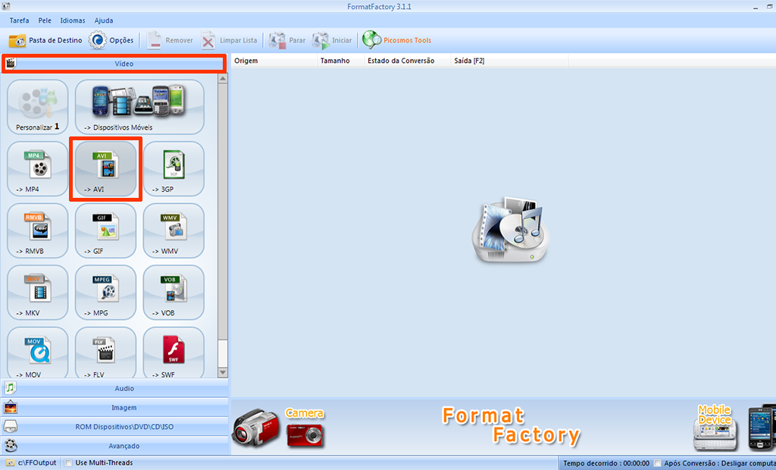Click the Origem column header

[x=274, y=61]
